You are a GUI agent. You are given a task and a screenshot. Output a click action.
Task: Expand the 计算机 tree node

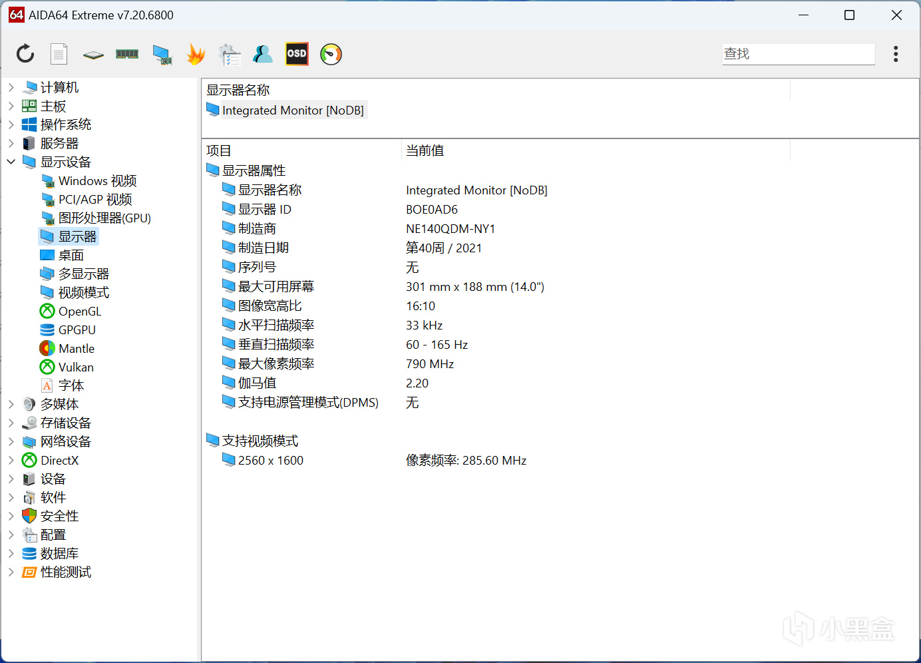[x=11, y=87]
